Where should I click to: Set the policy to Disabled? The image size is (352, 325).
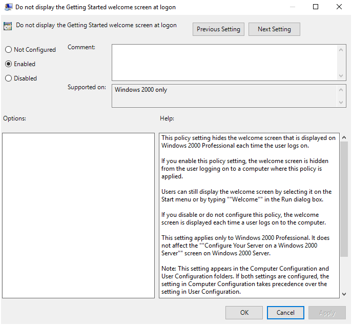(8, 78)
